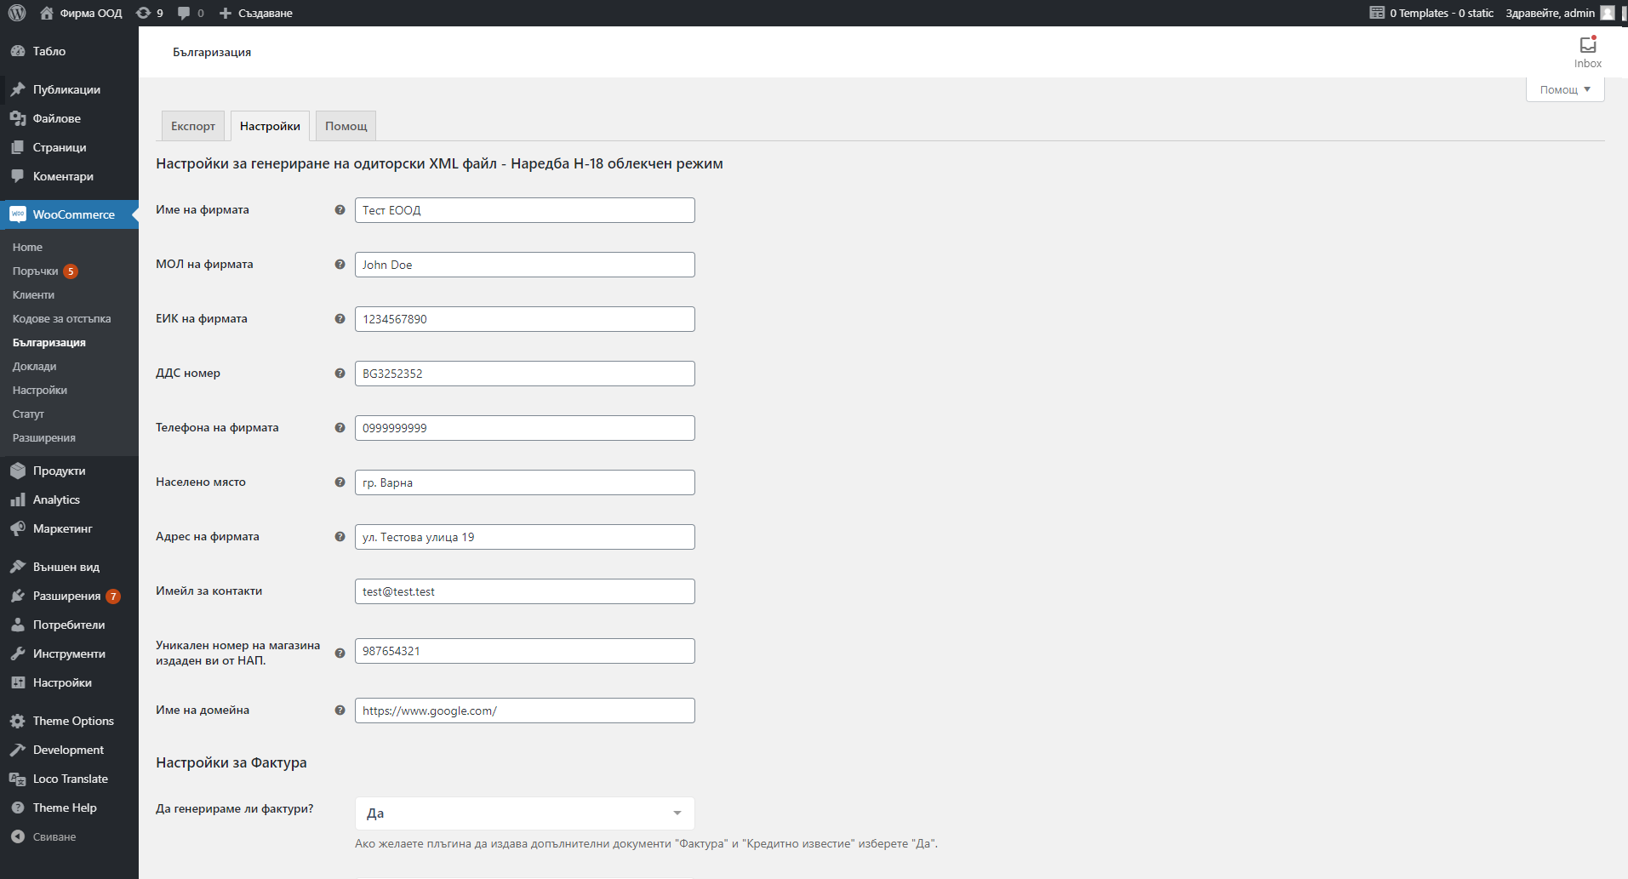Open Маркетинг in the sidebar
The width and height of the screenshot is (1628, 879).
click(x=69, y=528)
